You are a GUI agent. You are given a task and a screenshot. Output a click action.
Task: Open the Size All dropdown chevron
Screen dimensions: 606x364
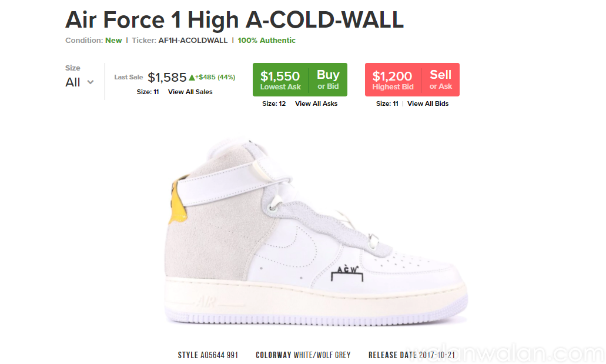pyautogui.click(x=91, y=82)
